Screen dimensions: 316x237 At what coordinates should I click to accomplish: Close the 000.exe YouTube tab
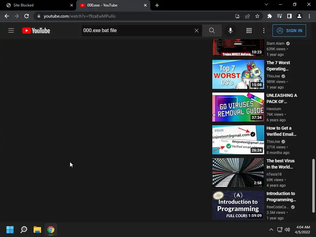point(145,5)
